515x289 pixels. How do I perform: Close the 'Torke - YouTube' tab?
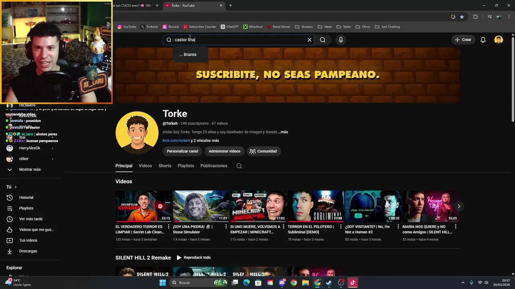pyautogui.click(x=221, y=6)
